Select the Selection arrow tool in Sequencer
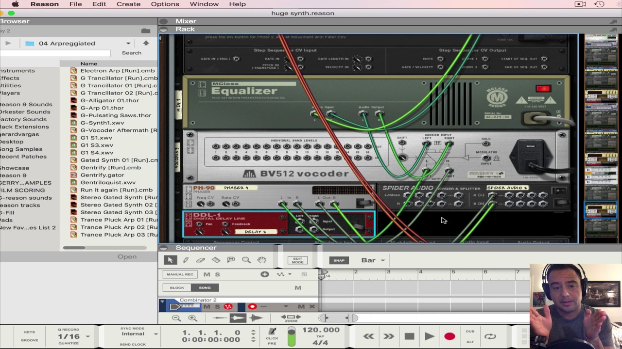 pos(170,260)
